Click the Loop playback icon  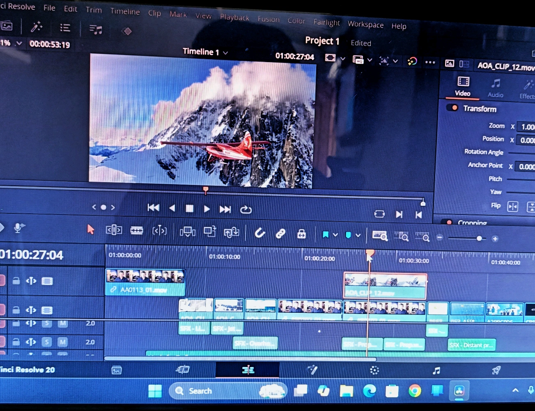point(246,210)
